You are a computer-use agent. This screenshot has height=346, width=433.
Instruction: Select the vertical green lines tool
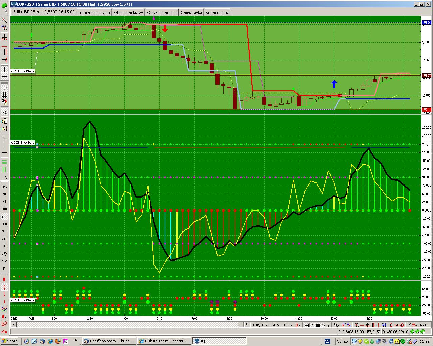[x=4, y=169]
